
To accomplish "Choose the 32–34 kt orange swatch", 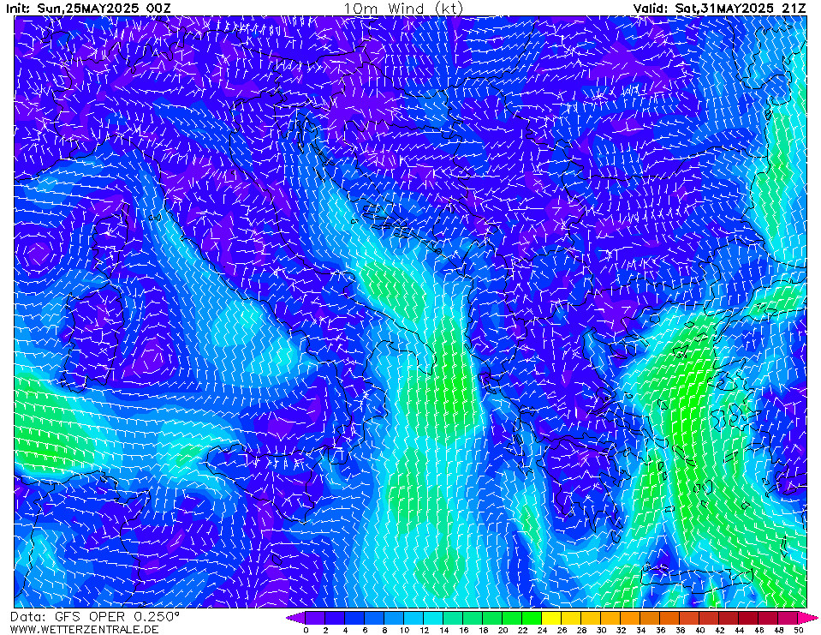I will point(631,618).
